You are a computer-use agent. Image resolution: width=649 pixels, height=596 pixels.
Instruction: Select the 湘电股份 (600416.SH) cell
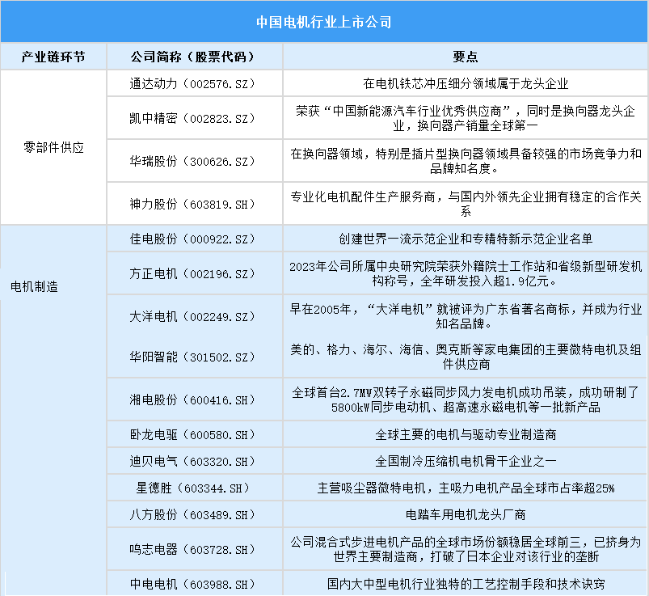pos(192,399)
